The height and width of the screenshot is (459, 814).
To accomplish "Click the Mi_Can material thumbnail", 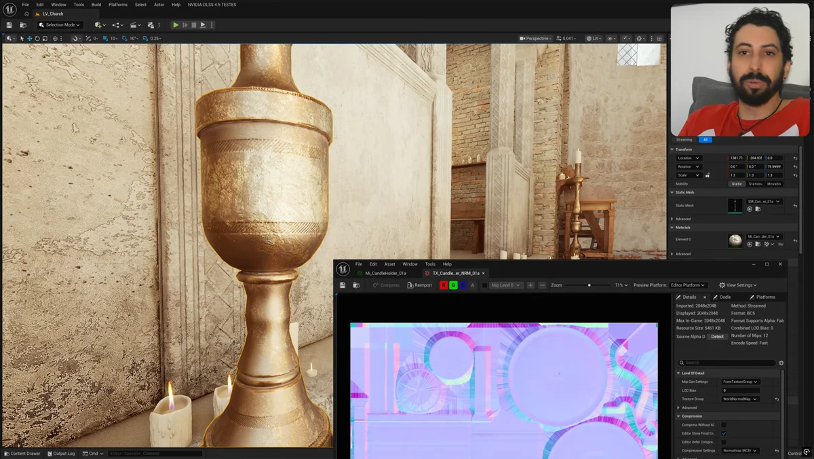I will click(735, 240).
